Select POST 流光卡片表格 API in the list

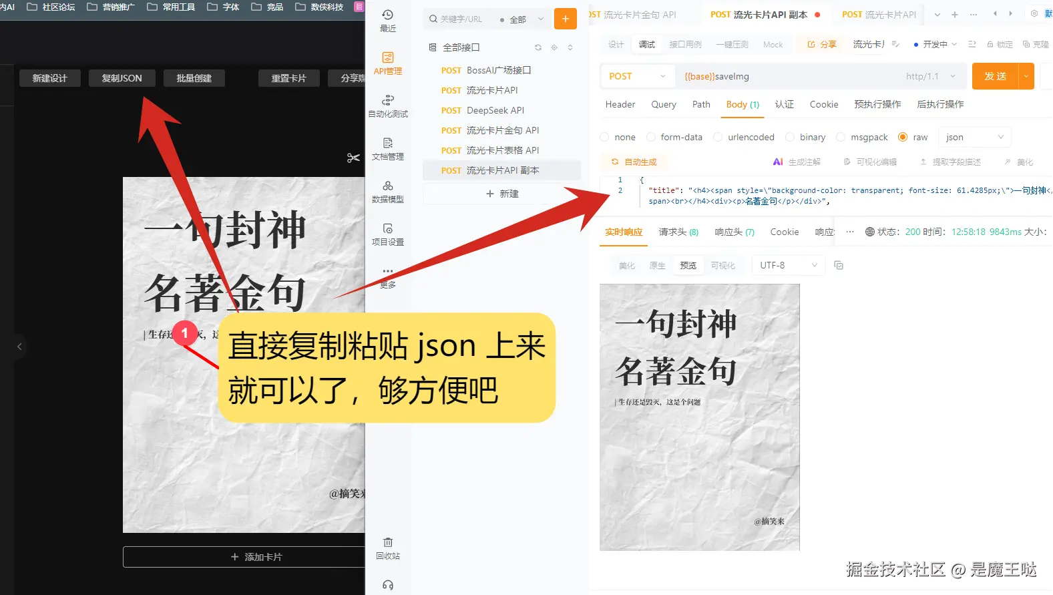(501, 150)
